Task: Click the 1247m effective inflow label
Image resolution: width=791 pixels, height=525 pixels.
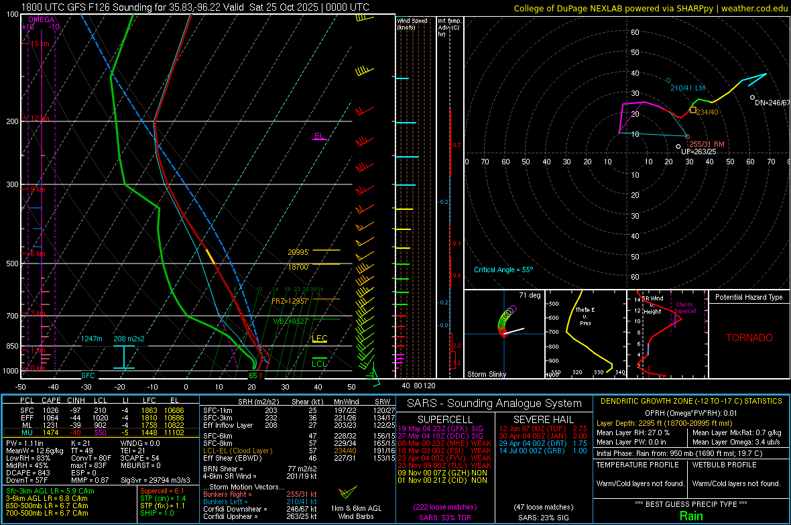Action: (x=92, y=339)
